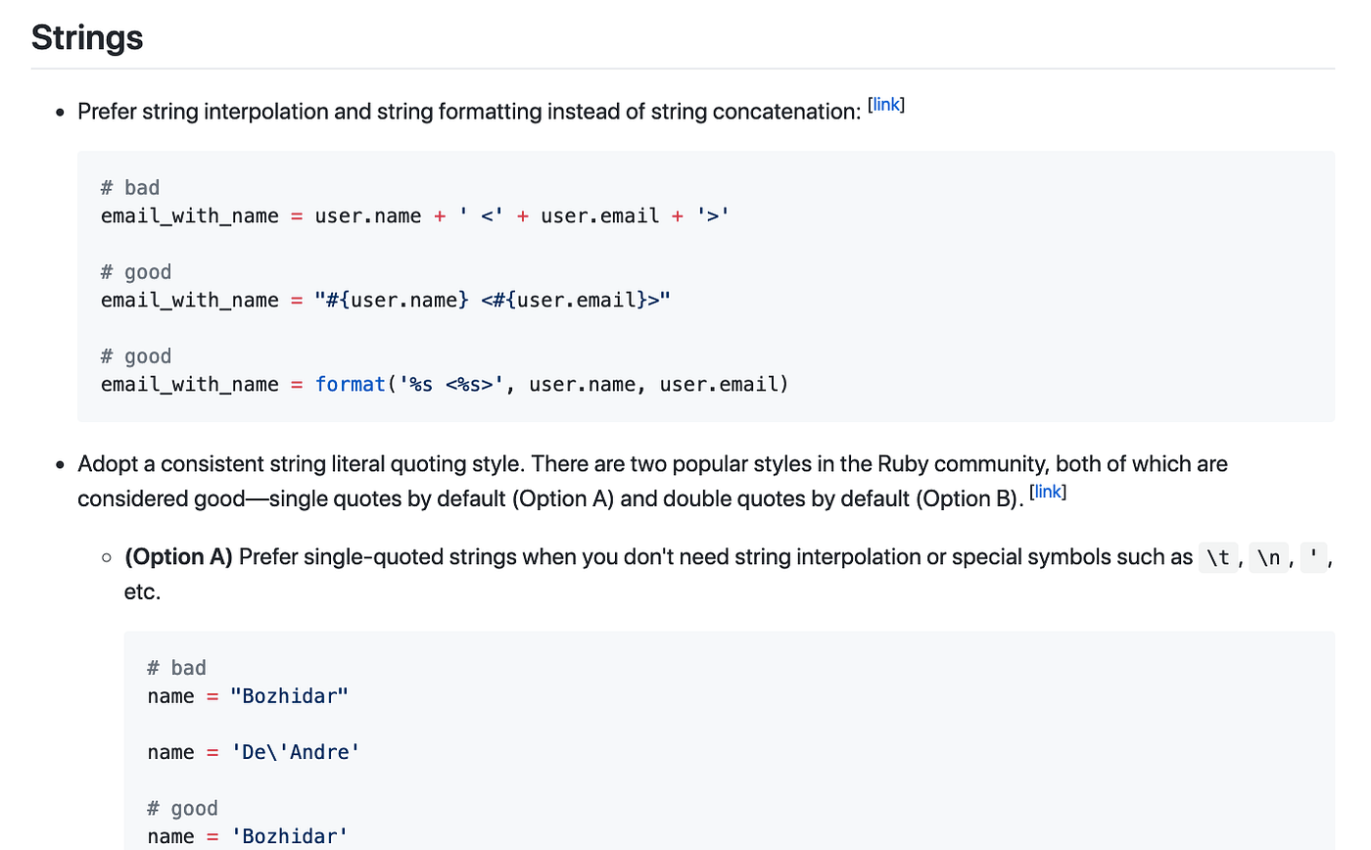The width and height of the screenshot is (1371, 850).
Task: Click the "Bozhidar" double-quoted string in the bad example
Action: tap(289, 695)
